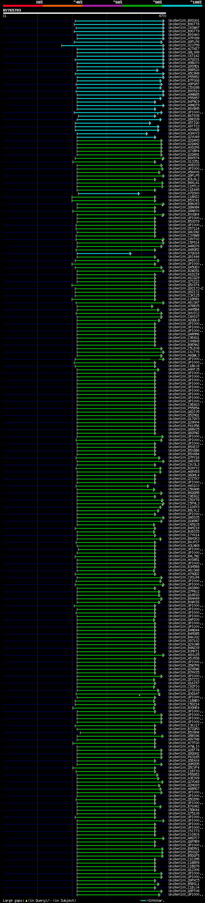Screen dimensions: 205x903
Task: Select the UniRef100_A2TKE7 label
Action: pyautogui.click(x=184, y=49)
